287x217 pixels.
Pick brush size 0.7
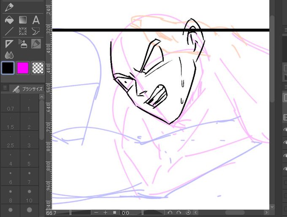point(11,103)
